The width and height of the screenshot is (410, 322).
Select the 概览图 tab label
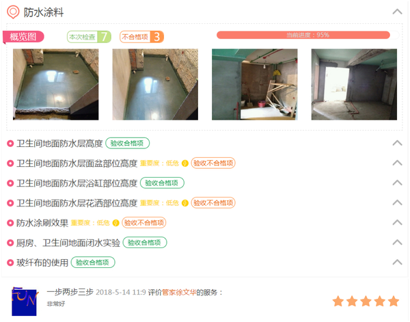point(23,37)
